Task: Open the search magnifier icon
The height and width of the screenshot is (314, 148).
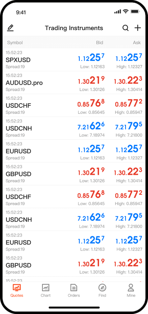Action: (x=125, y=28)
